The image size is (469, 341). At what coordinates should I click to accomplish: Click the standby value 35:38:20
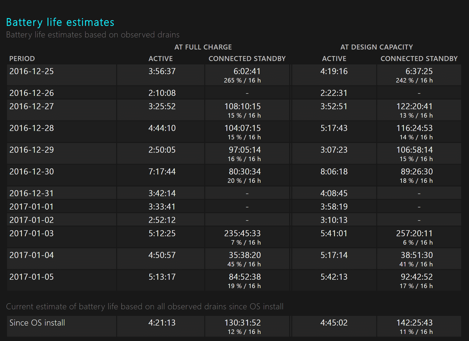[245, 255]
